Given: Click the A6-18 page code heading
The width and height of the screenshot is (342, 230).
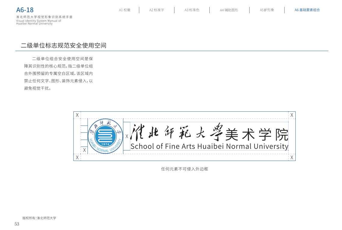Looking at the screenshot, I should 25,10.
